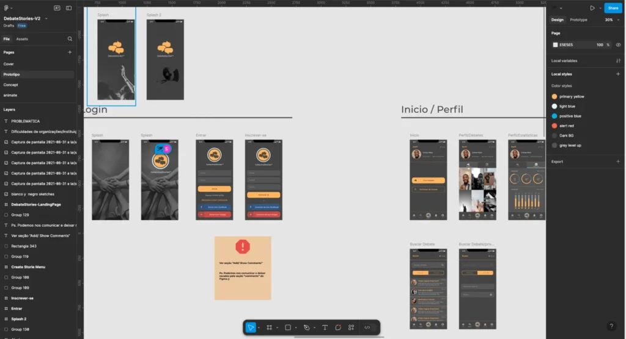Search layers with the magnifier icon
Image resolution: width=626 pixels, height=339 pixels.
70,39
